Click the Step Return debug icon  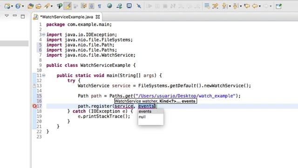tap(197, 6)
